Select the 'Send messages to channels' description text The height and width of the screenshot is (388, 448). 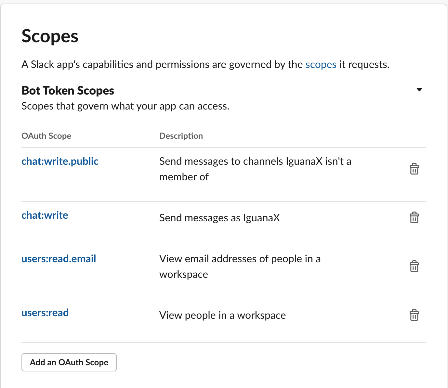click(255, 162)
